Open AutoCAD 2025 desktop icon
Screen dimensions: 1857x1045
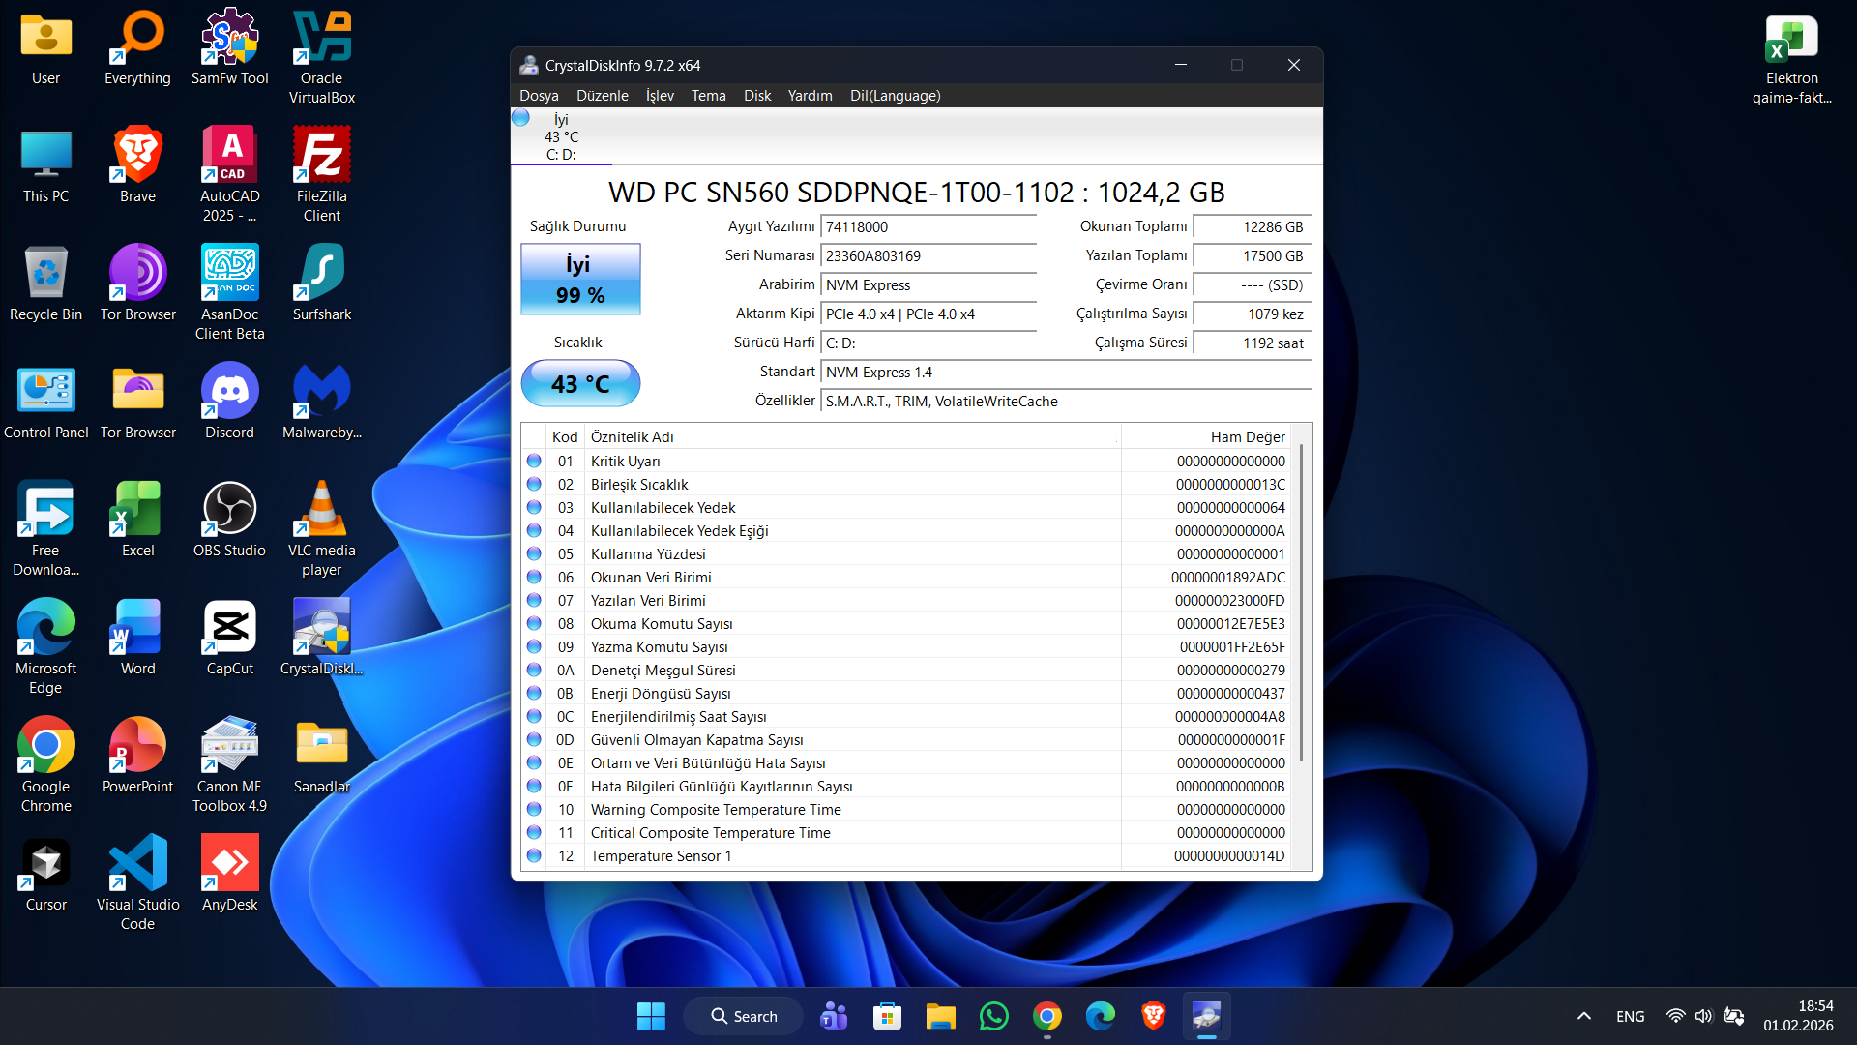pos(229,176)
